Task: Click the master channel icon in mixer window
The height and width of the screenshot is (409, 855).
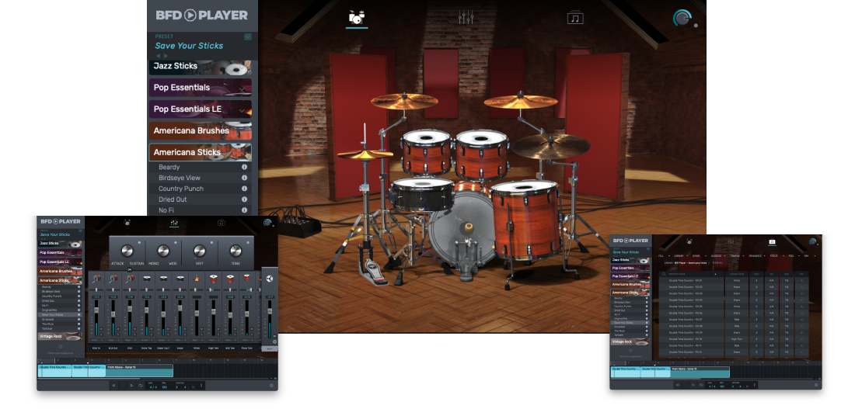Action: pyautogui.click(x=270, y=279)
